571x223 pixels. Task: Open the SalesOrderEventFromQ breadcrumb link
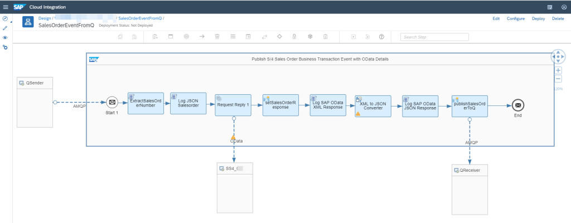coord(140,18)
